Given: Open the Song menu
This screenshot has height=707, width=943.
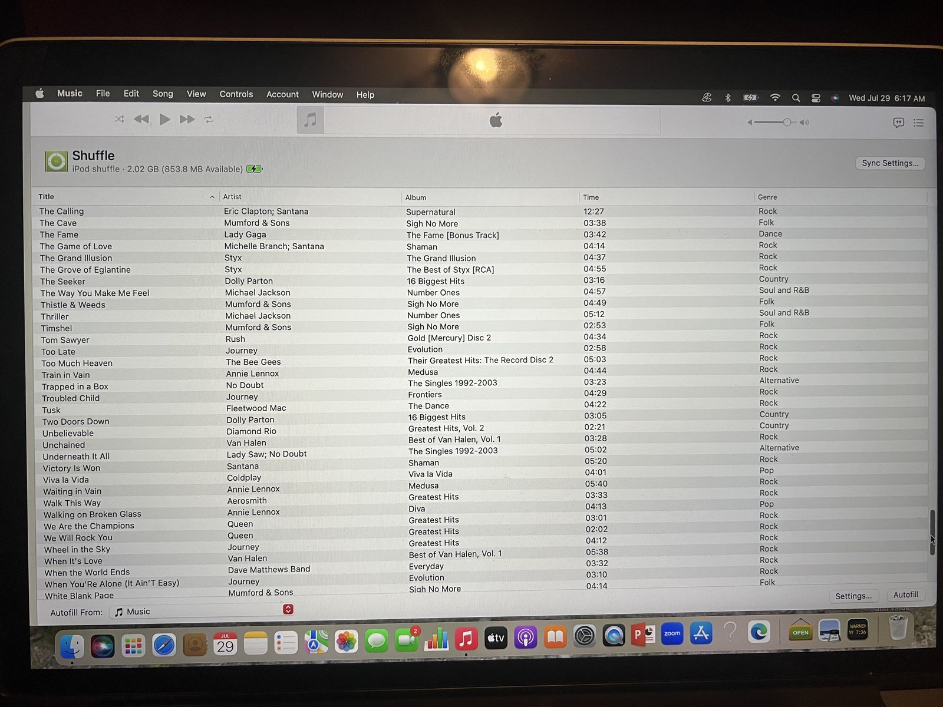Looking at the screenshot, I should [163, 94].
